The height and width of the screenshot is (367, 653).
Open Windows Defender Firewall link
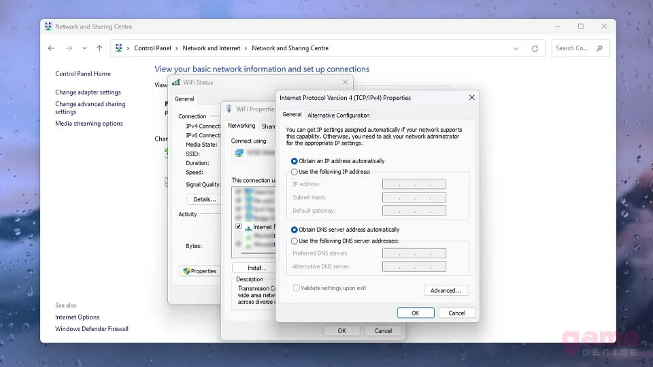(92, 329)
